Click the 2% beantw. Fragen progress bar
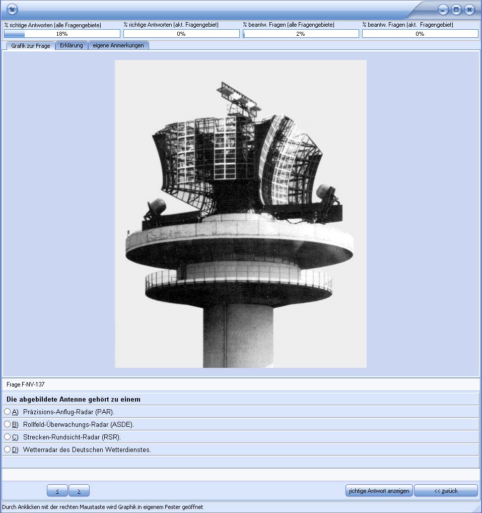 click(x=301, y=34)
